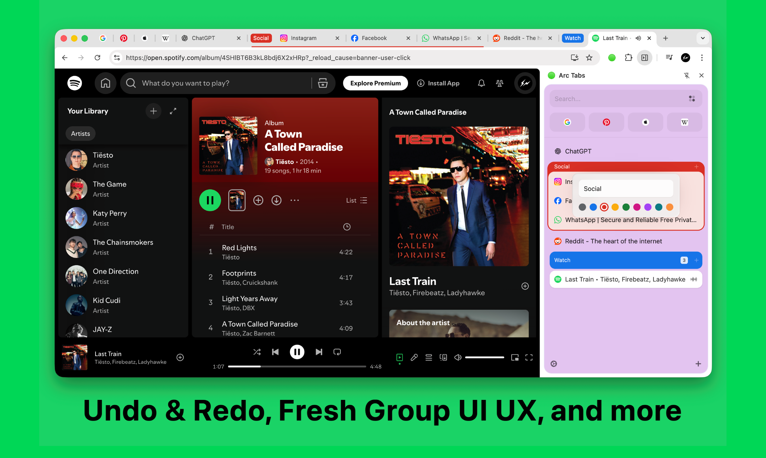The height and width of the screenshot is (458, 766).
Task: Expand Your Library with the arrow icon
Action: click(x=173, y=111)
